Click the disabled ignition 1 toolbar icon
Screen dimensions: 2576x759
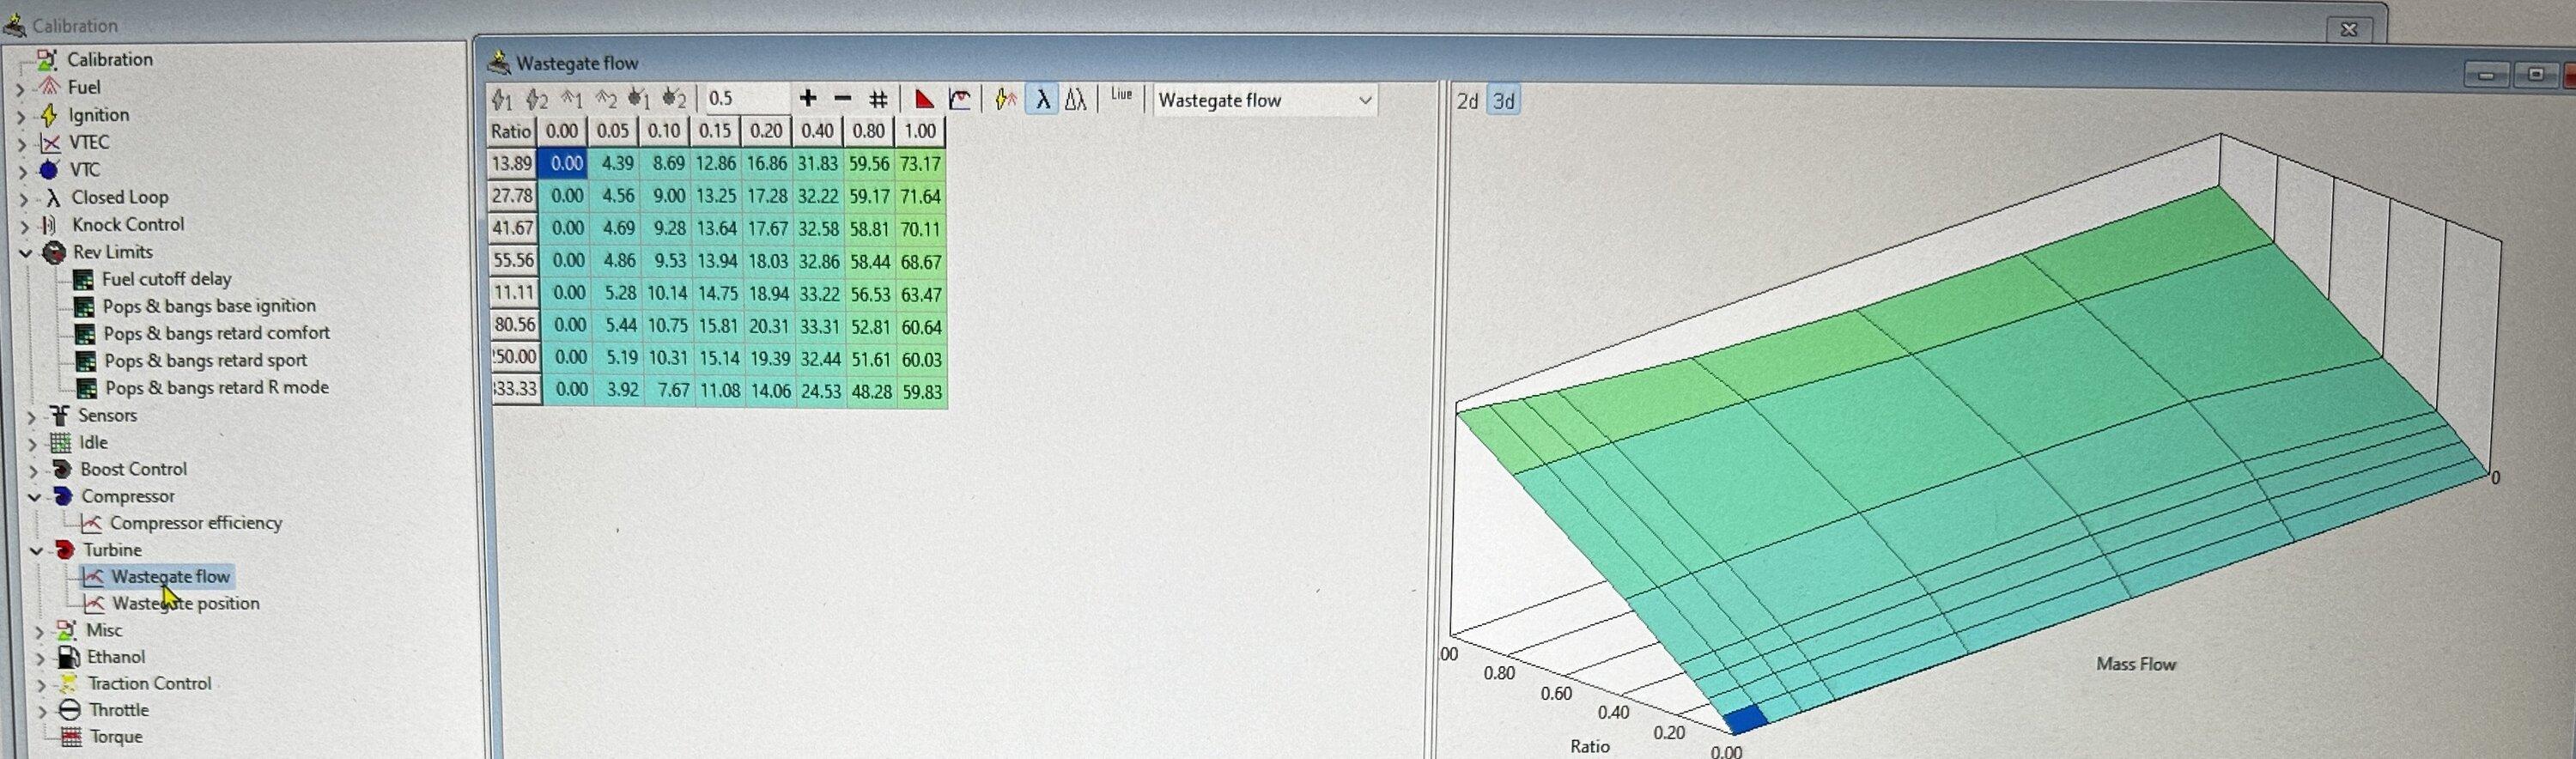502,99
